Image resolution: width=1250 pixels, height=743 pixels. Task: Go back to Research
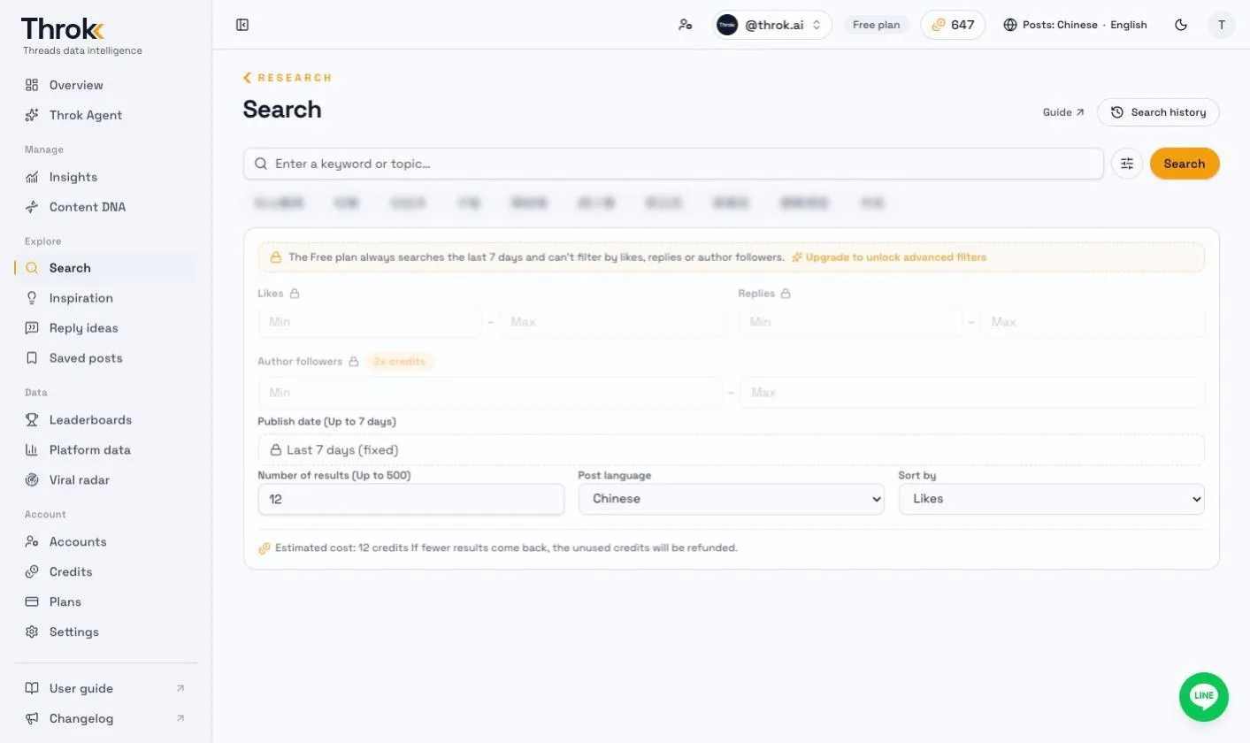click(x=288, y=78)
